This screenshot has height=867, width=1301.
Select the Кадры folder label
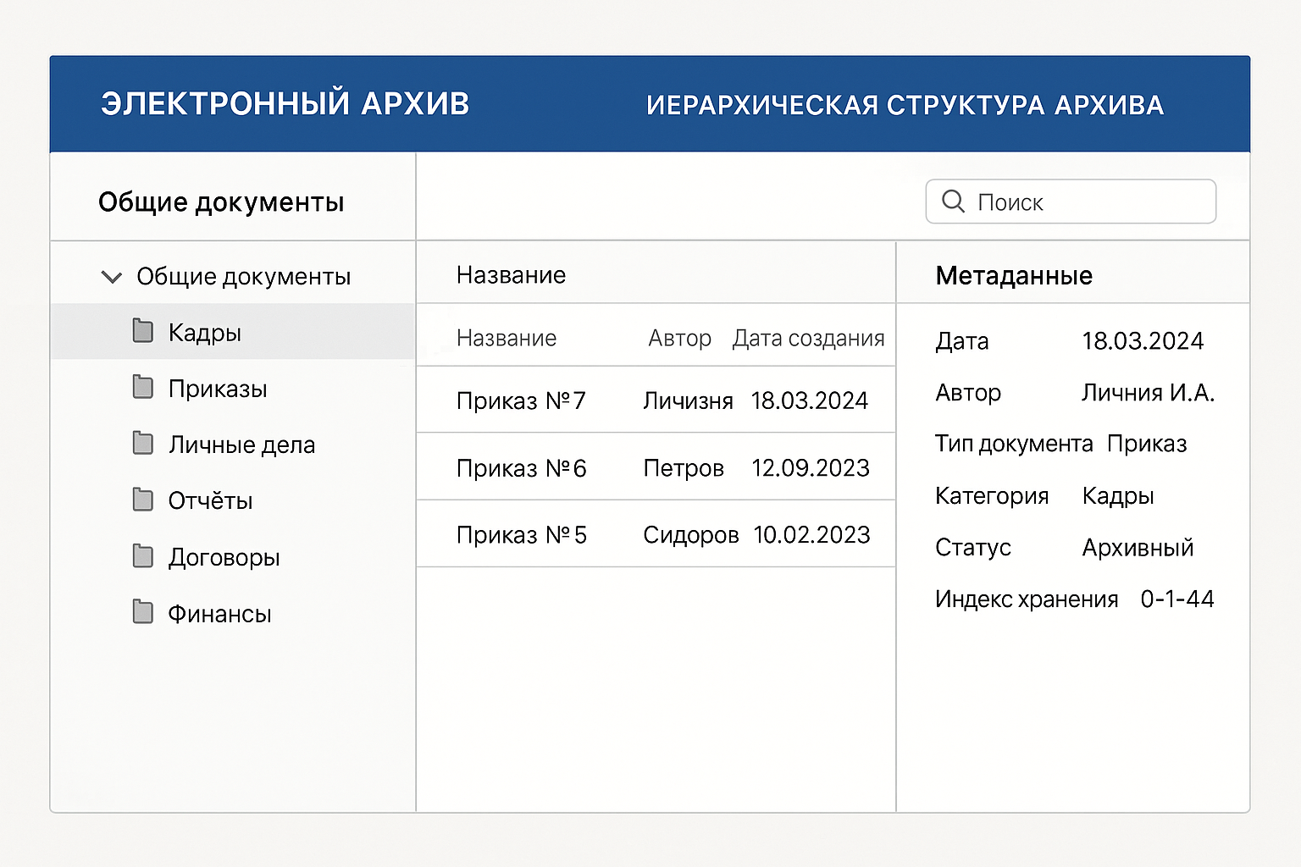tap(205, 333)
